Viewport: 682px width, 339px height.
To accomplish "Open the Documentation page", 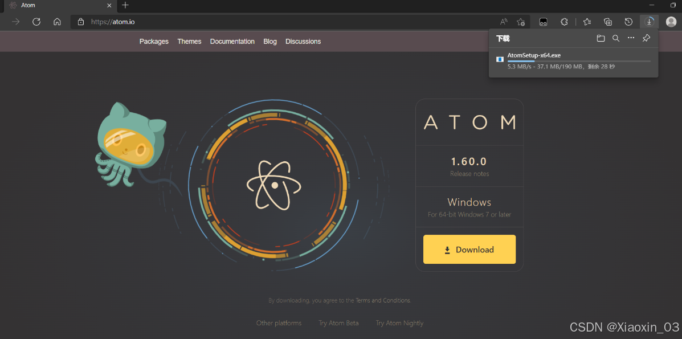I will click(232, 42).
